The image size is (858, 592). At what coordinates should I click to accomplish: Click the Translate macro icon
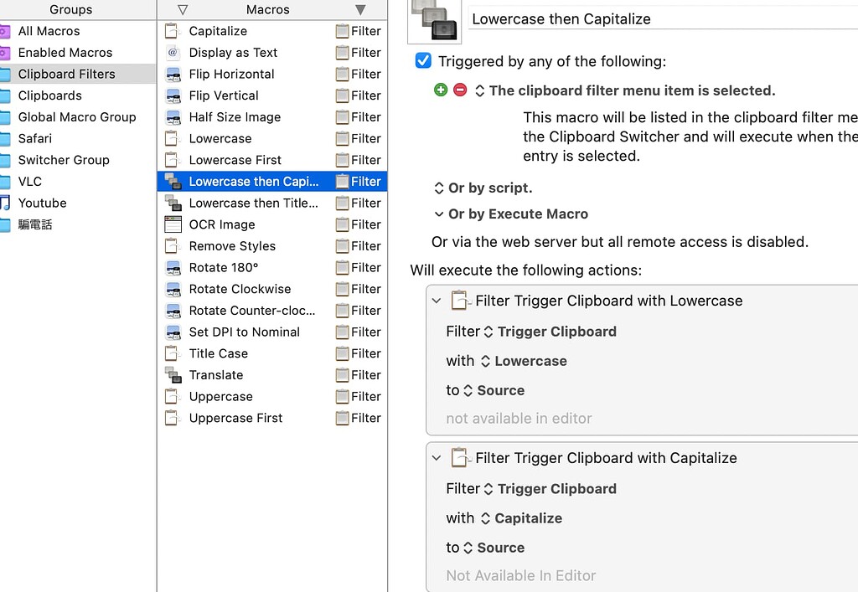173,374
